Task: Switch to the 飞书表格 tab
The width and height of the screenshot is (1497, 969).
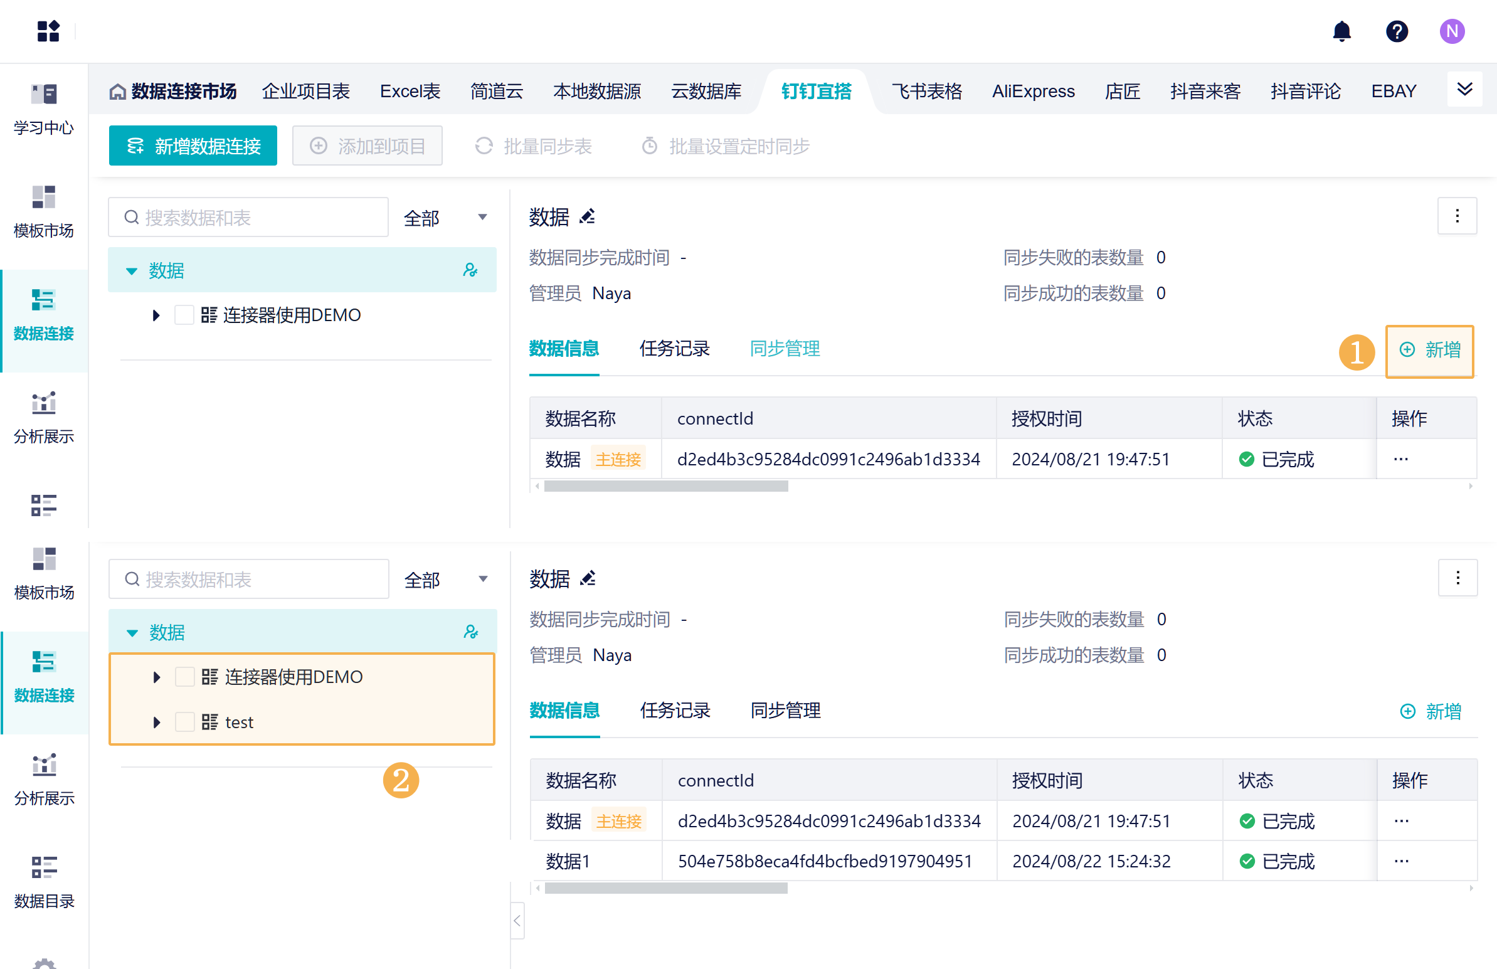Action: [926, 91]
